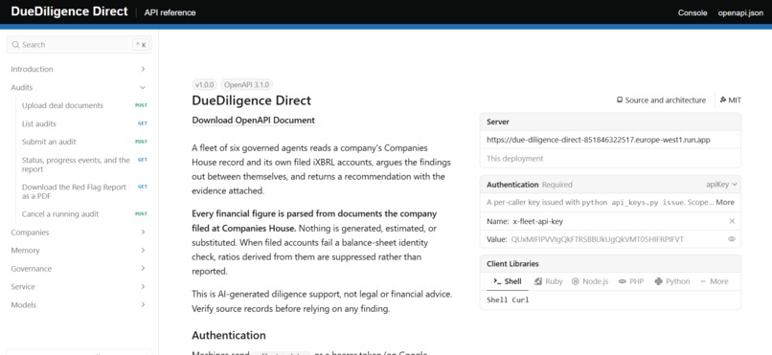Select the PHP client library tab
This screenshot has width=772, height=355.
[x=631, y=281]
